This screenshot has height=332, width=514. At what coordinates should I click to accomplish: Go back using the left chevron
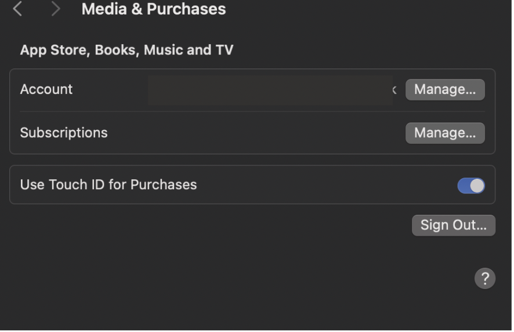[18, 9]
